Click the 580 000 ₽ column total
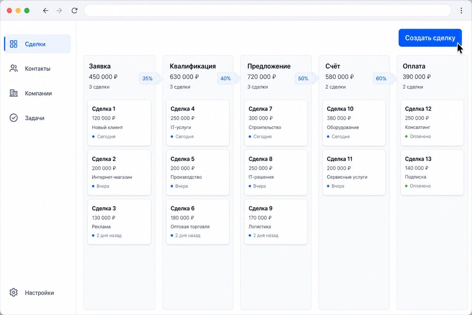This screenshot has height=315, width=472. point(340,77)
